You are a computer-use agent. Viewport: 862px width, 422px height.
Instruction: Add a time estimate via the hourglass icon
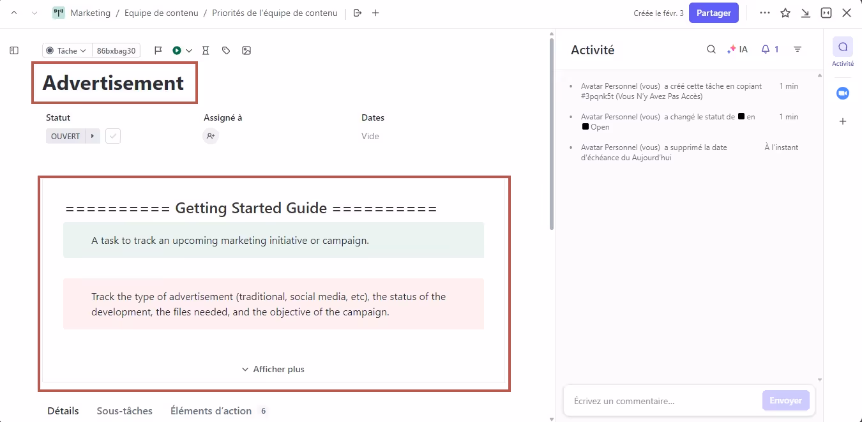coord(206,50)
